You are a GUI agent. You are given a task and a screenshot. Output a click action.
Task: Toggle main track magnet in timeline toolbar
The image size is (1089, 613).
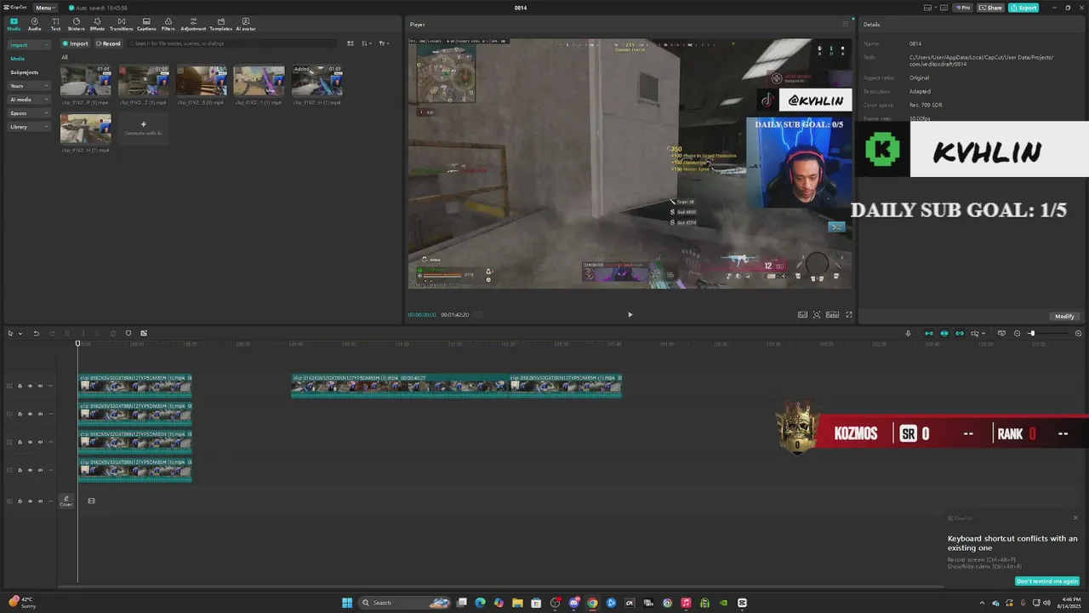coord(928,333)
